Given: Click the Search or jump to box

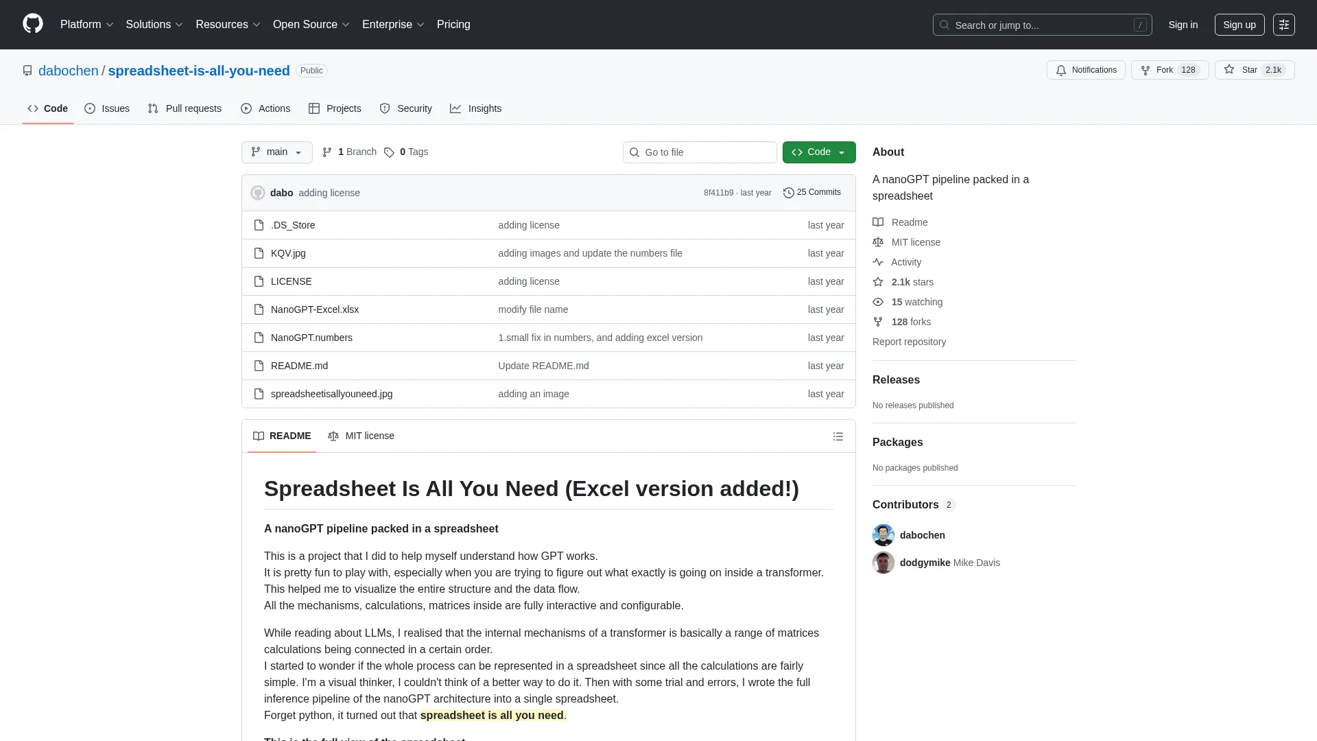Looking at the screenshot, I should pyautogui.click(x=1041, y=25).
